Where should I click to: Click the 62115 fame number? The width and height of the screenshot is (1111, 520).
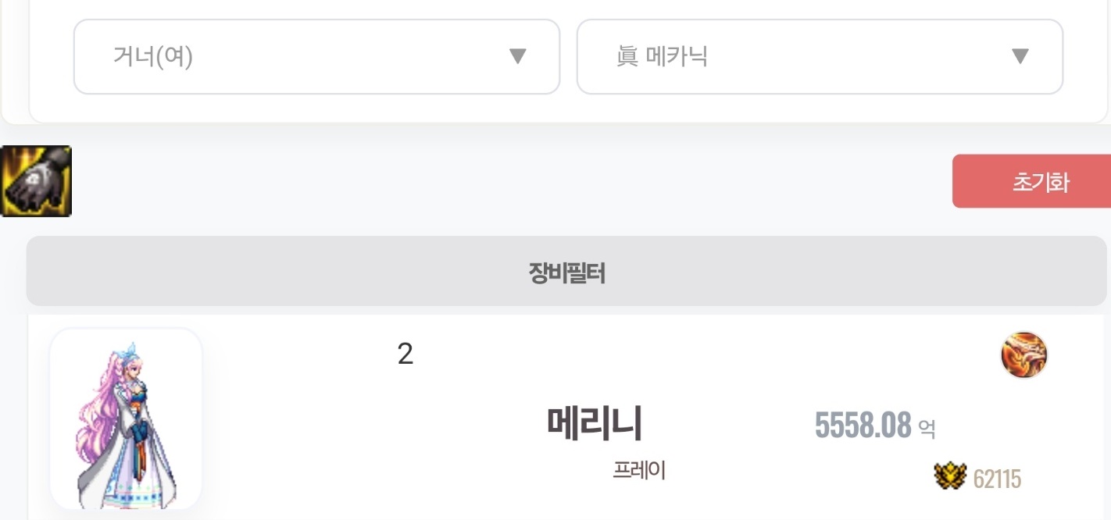997,478
